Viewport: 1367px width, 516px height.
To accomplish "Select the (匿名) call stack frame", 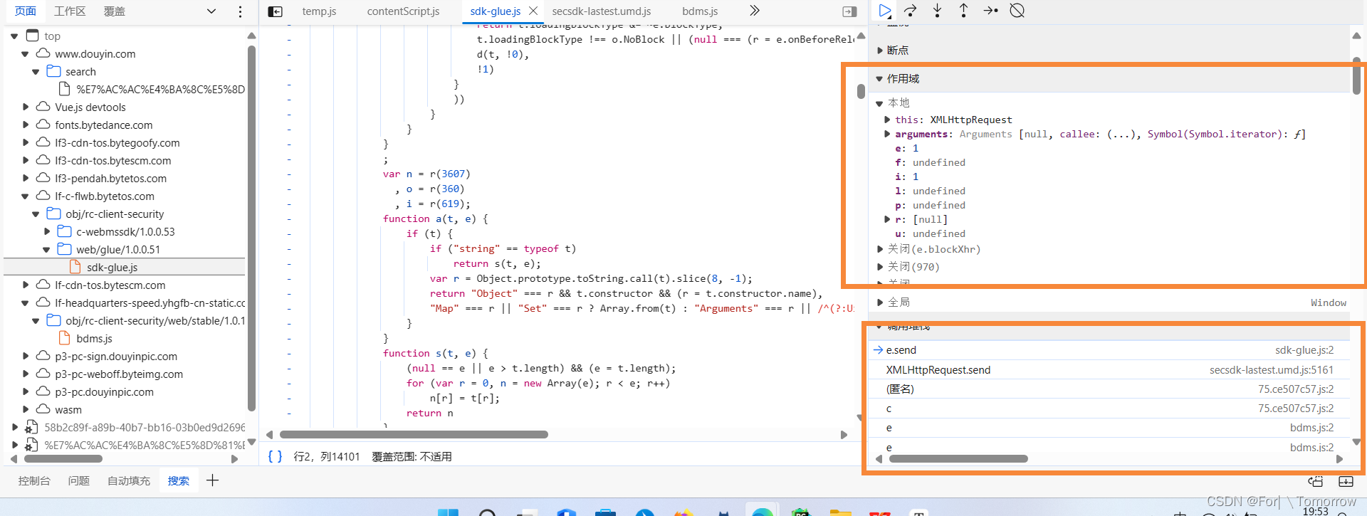I will [x=1109, y=389].
